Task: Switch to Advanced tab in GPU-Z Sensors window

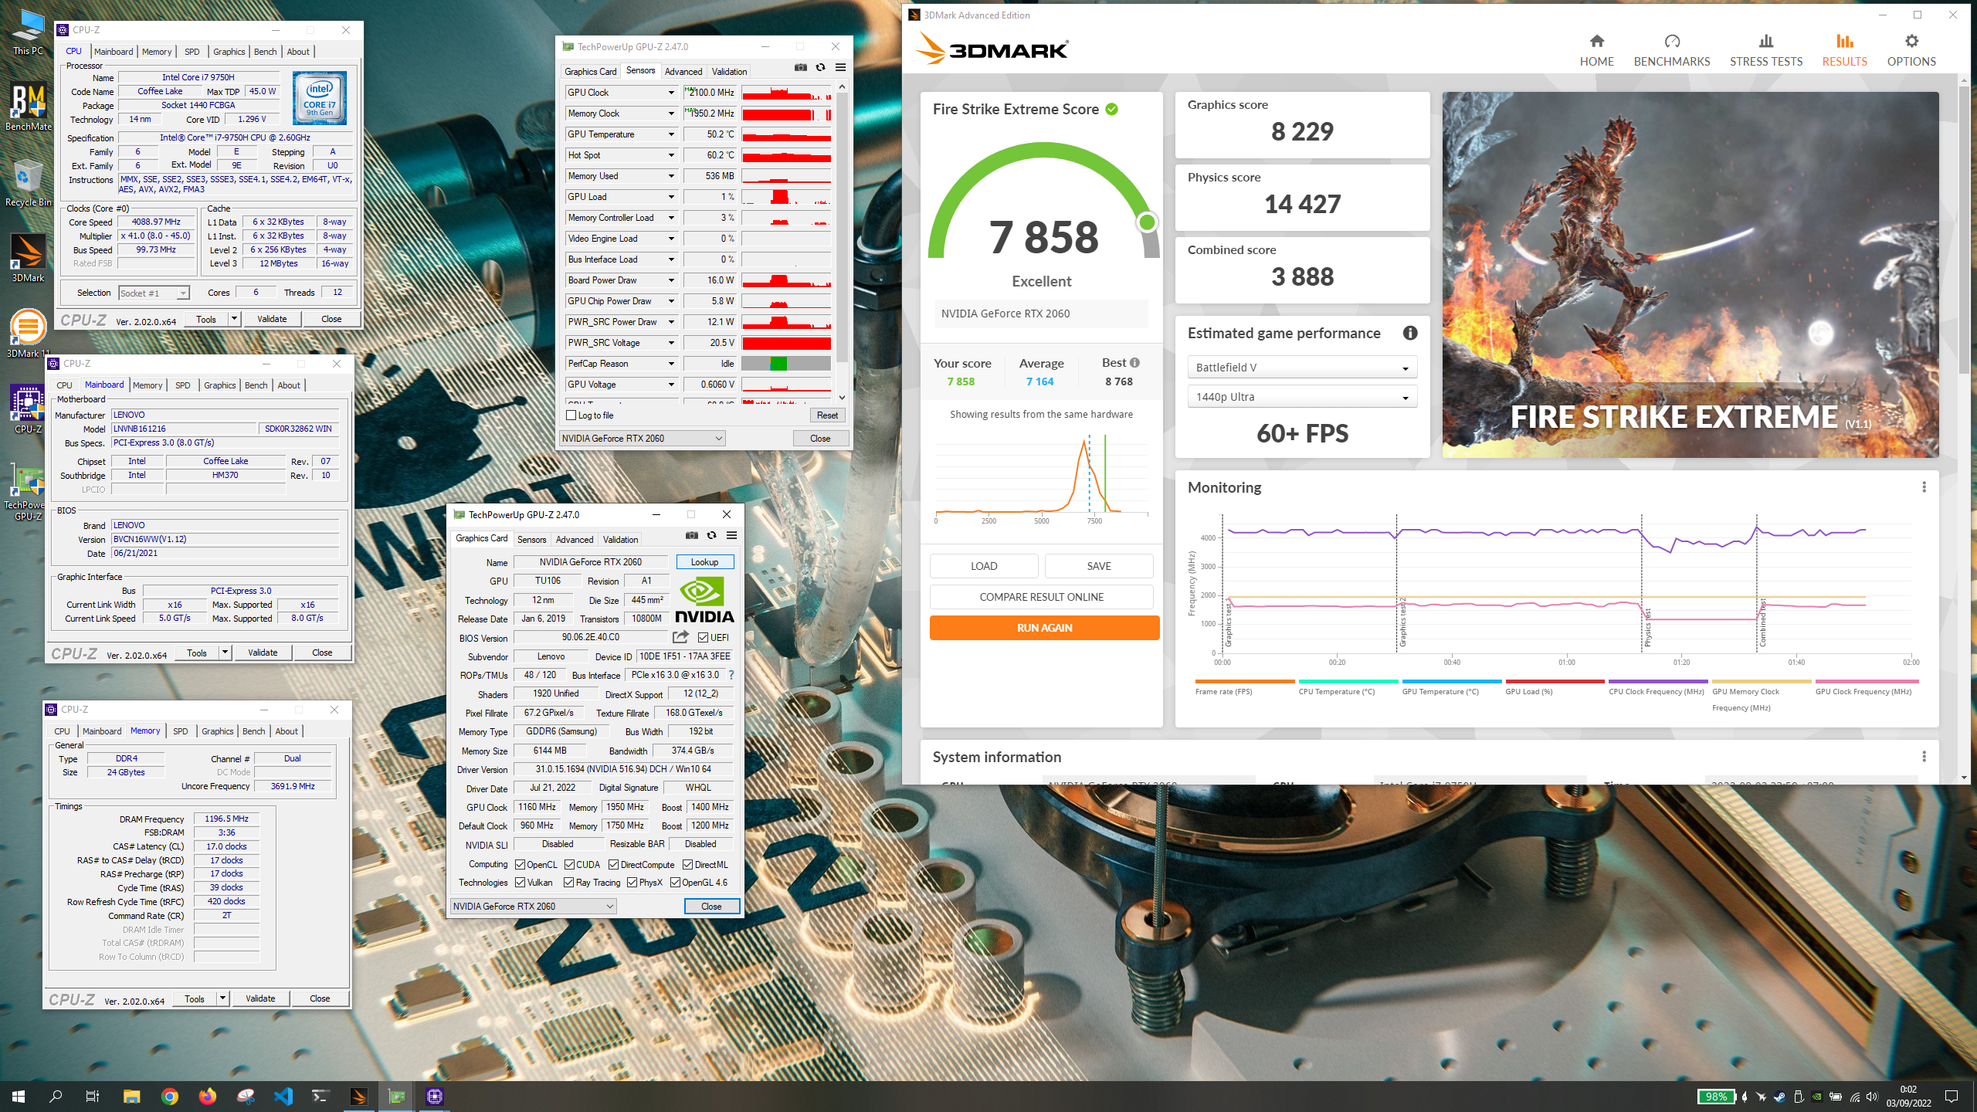Action: (683, 72)
